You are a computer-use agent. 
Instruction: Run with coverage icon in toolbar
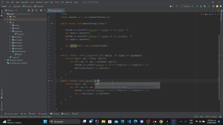(x=205, y=6)
